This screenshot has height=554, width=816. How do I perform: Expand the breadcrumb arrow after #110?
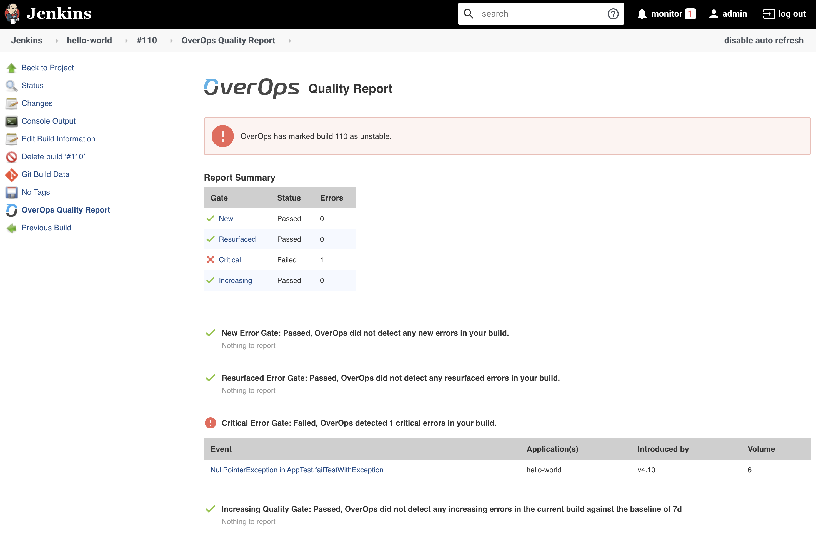171,41
